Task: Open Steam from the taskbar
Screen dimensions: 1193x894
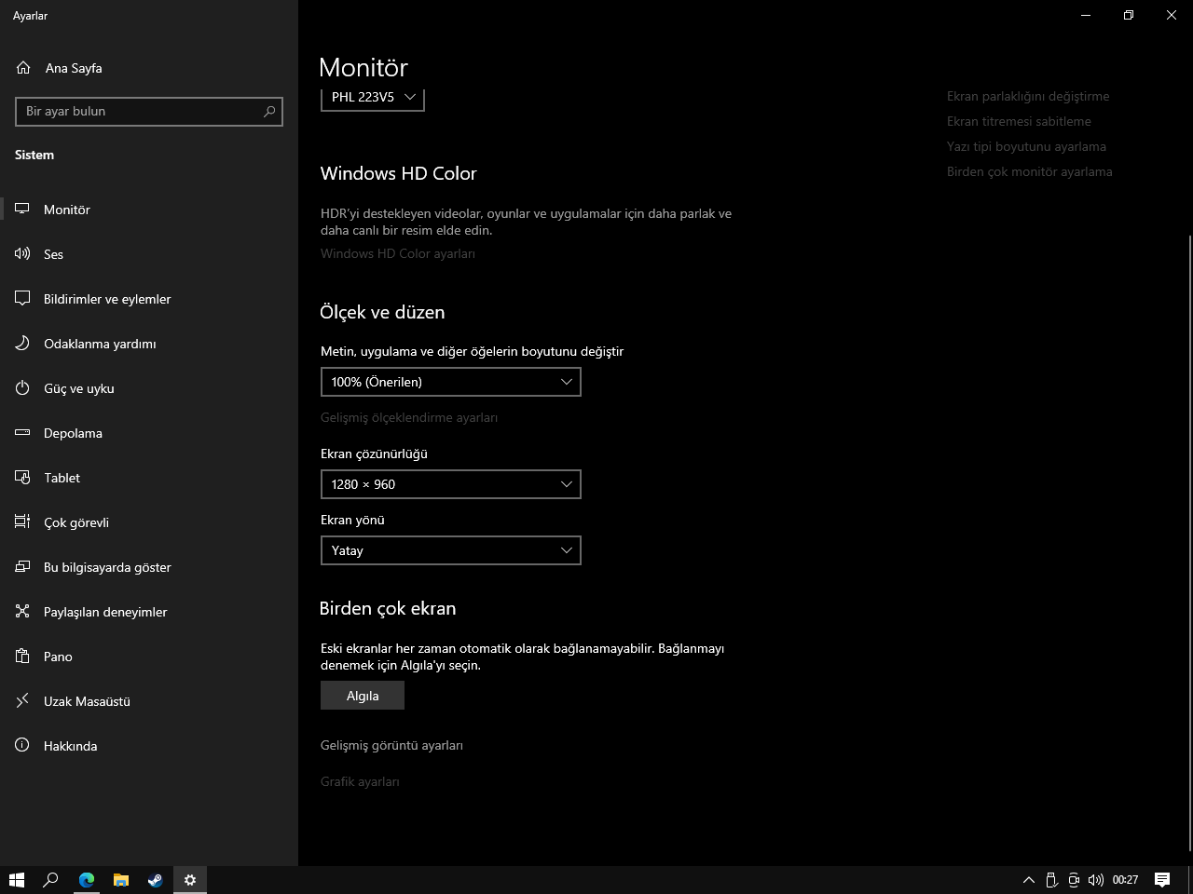Action: coord(156,880)
